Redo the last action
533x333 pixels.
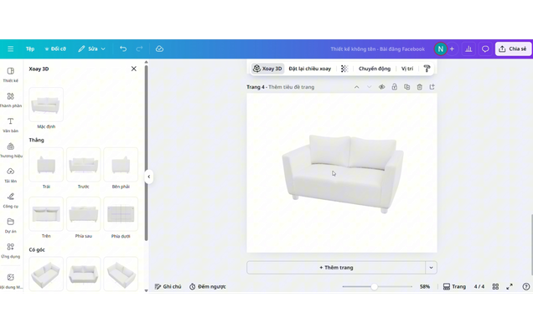tap(139, 49)
